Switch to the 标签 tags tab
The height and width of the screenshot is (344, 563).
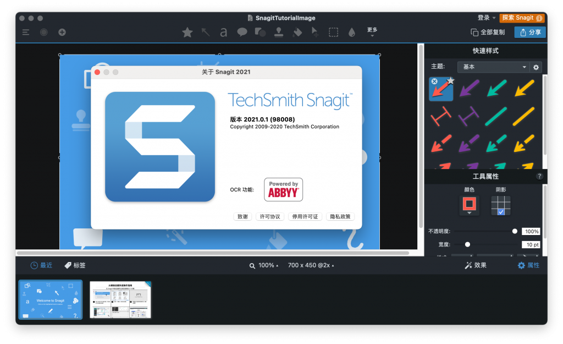coord(75,265)
